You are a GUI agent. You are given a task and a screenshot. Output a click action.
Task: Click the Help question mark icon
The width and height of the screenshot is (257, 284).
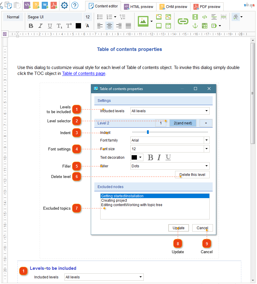point(75,5)
